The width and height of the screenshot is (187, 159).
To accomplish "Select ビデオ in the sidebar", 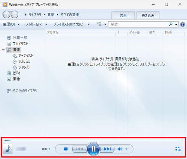I will 14,73.
